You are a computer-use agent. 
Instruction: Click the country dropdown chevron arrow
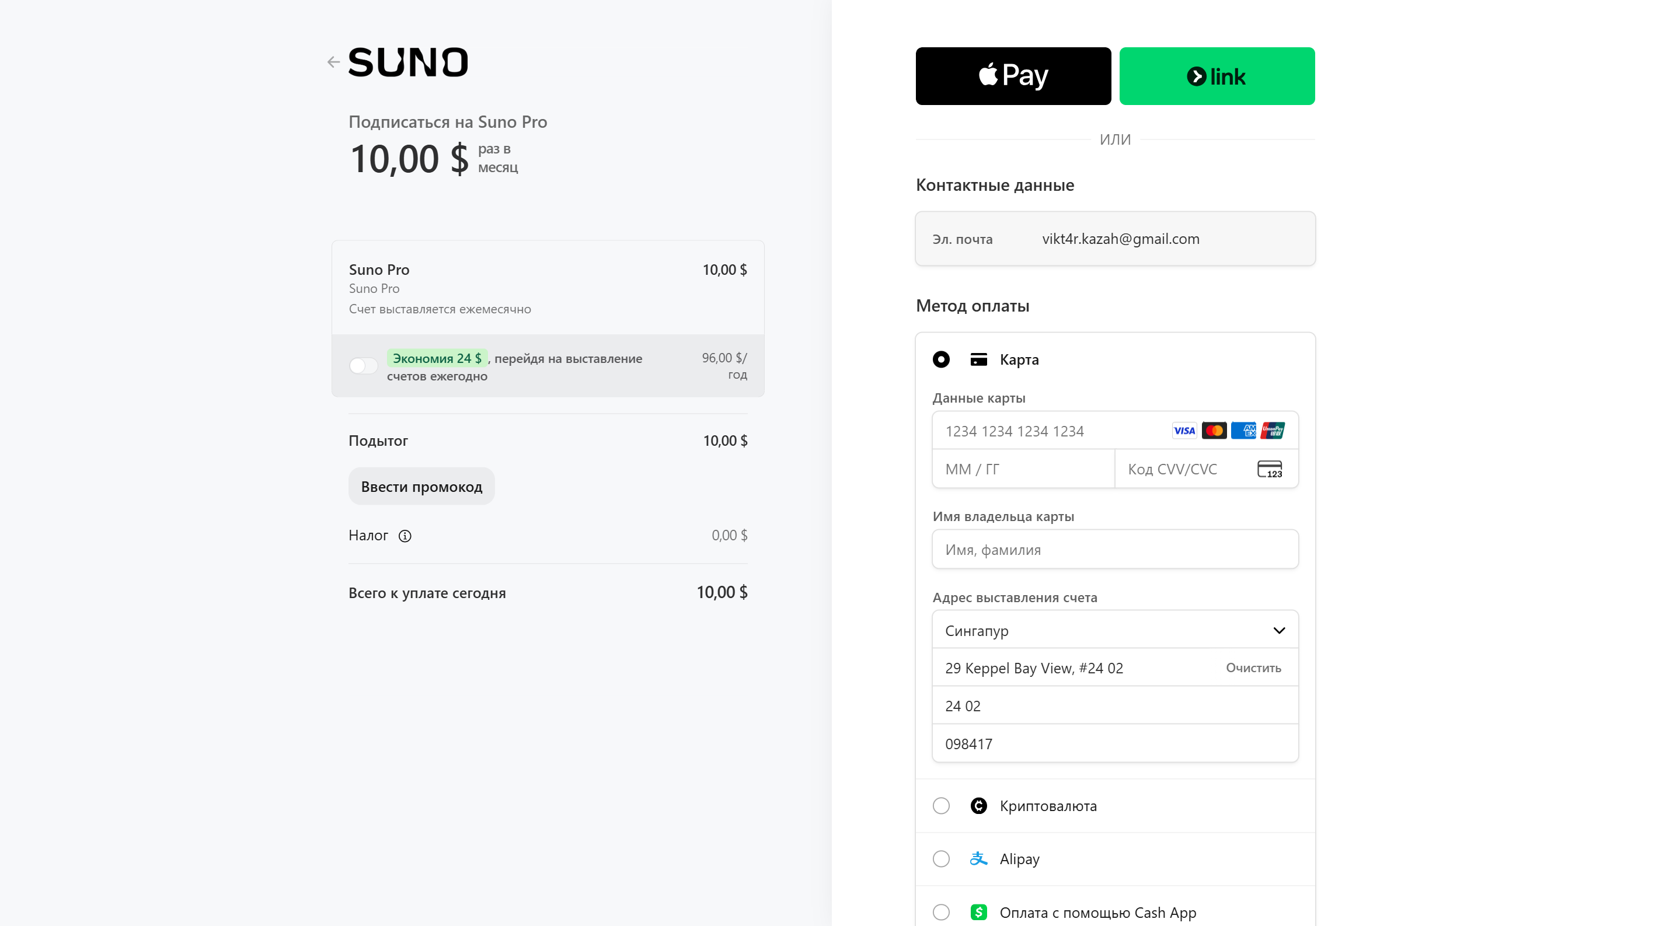(1279, 630)
